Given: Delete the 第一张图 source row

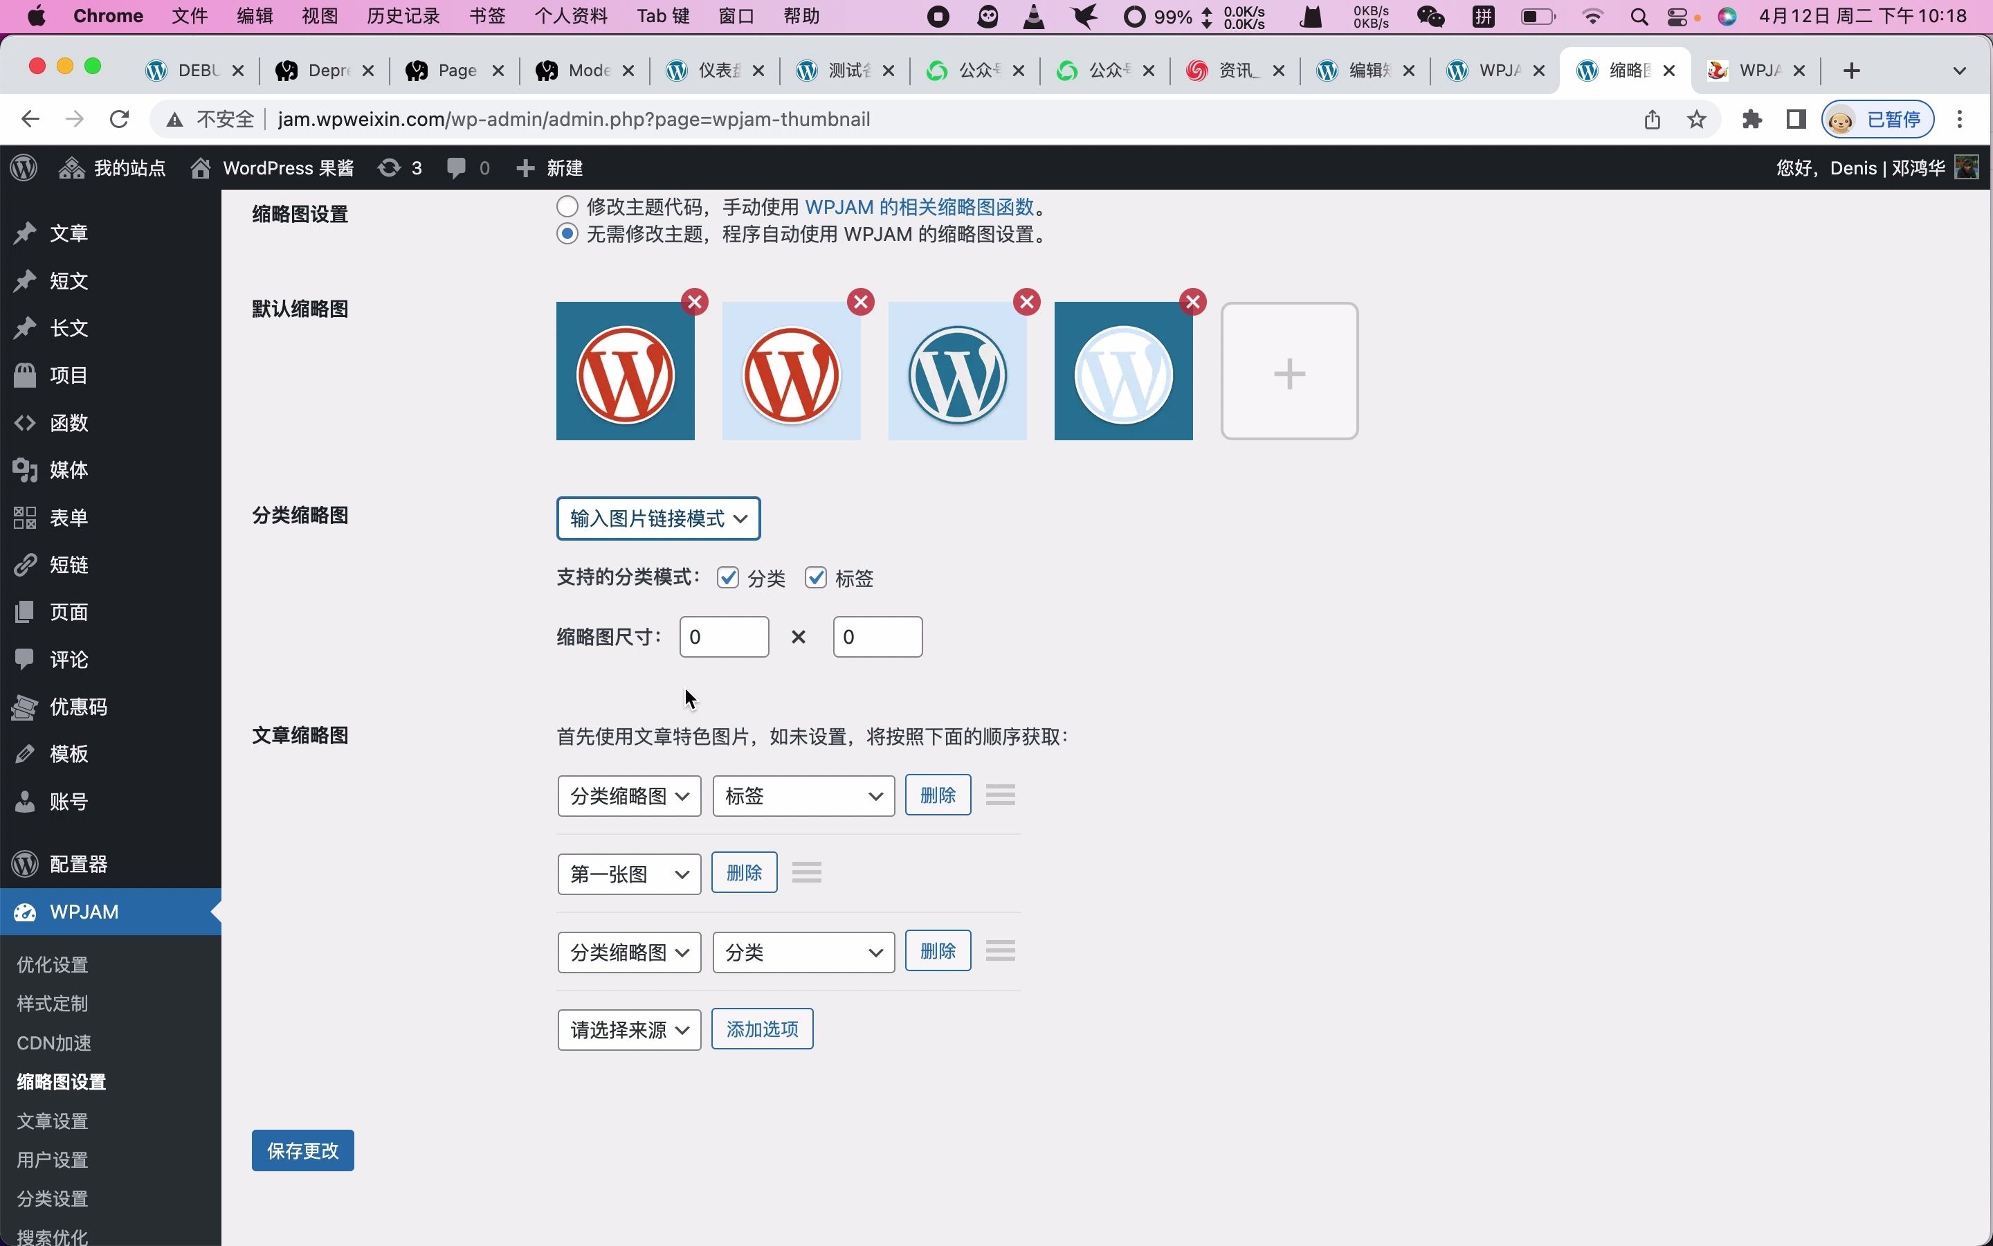Looking at the screenshot, I should point(745,873).
